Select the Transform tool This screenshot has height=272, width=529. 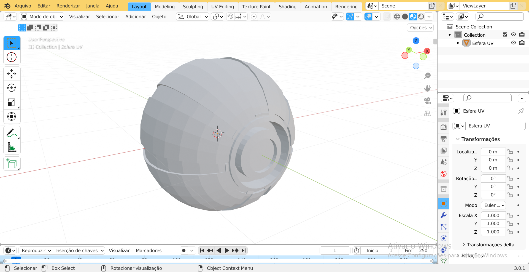pos(12,116)
